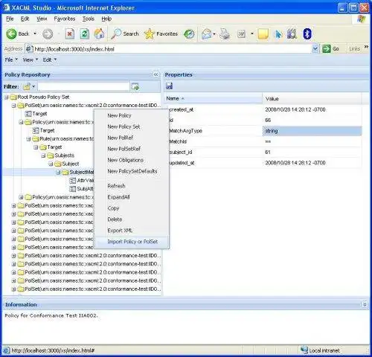Click the Links toolbar label
This screenshot has width=372, height=357.
coord(354,49)
